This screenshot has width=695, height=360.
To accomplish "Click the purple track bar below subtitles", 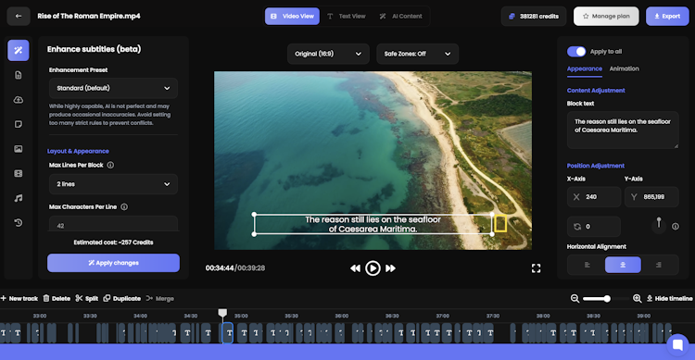I will [x=333, y=352].
